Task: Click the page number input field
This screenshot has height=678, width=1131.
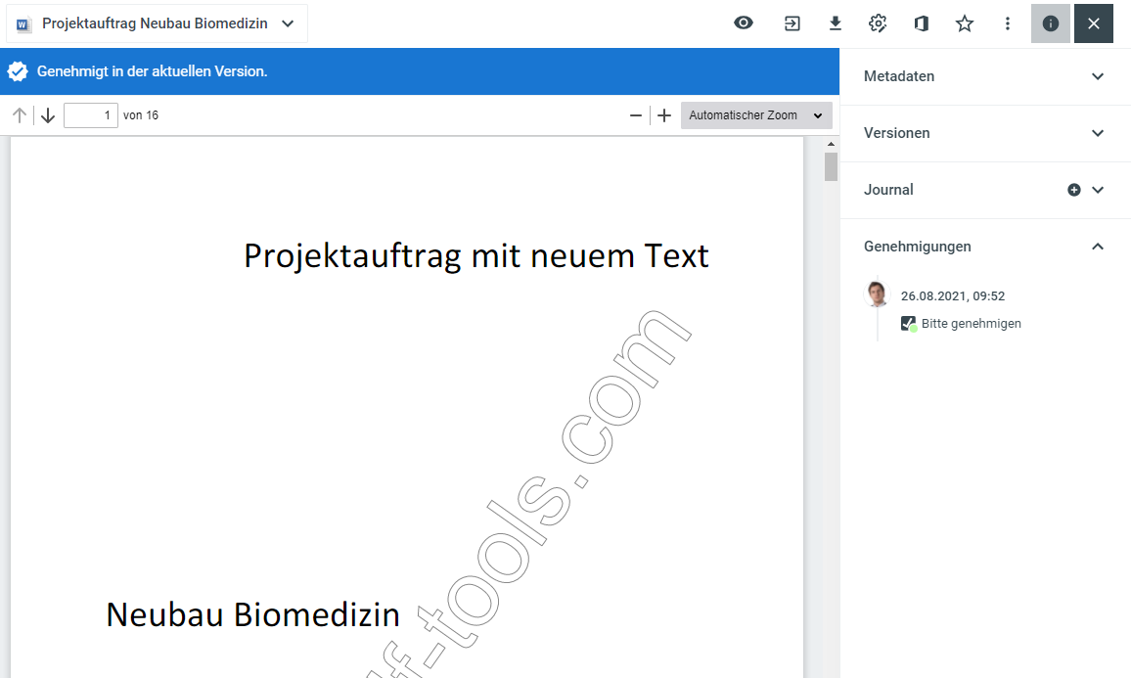Action: coord(90,115)
